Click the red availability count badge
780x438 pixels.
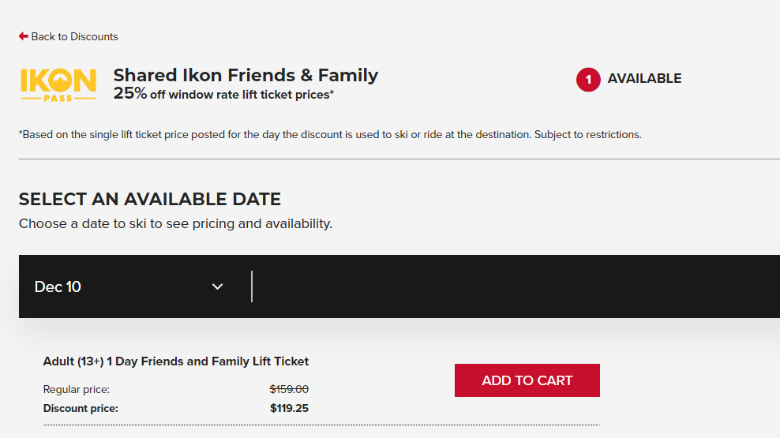(x=588, y=79)
